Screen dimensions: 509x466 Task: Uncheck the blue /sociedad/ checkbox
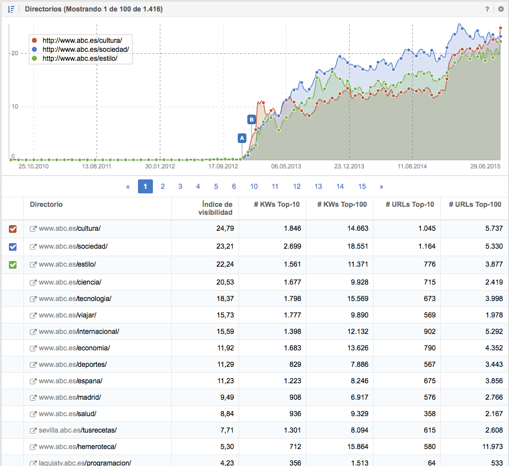tap(13, 247)
